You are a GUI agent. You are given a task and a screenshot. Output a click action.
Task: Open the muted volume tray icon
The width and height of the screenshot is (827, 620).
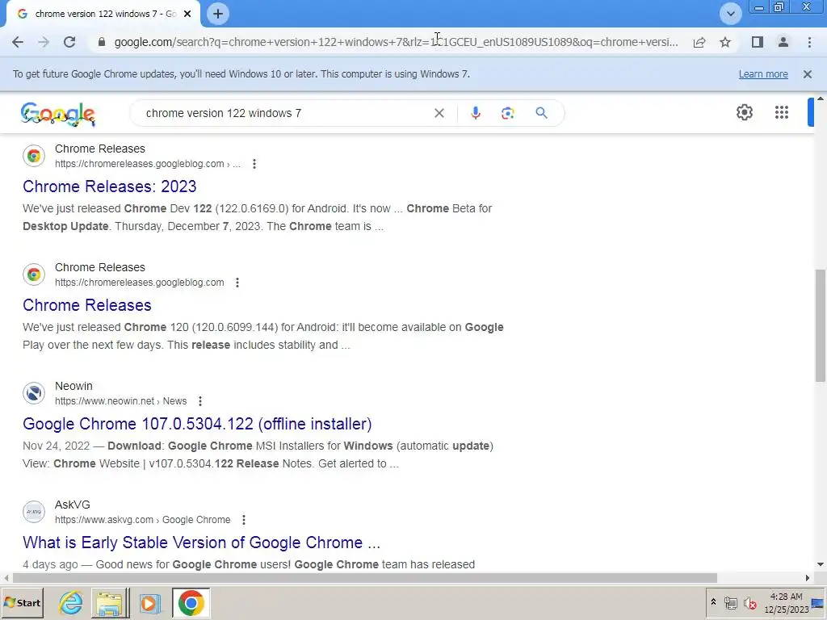(749, 602)
